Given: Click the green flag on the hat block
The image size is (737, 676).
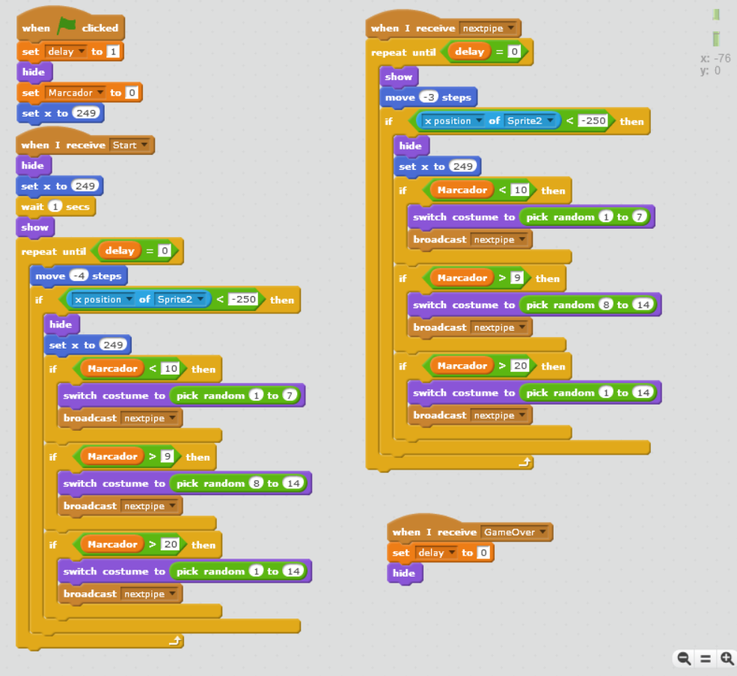Looking at the screenshot, I should coord(67,26).
